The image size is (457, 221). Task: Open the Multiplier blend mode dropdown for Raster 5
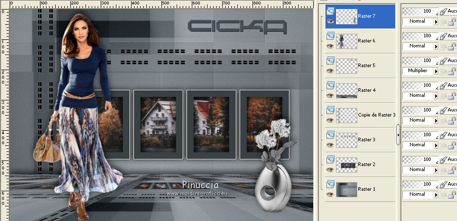coord(420,71)
